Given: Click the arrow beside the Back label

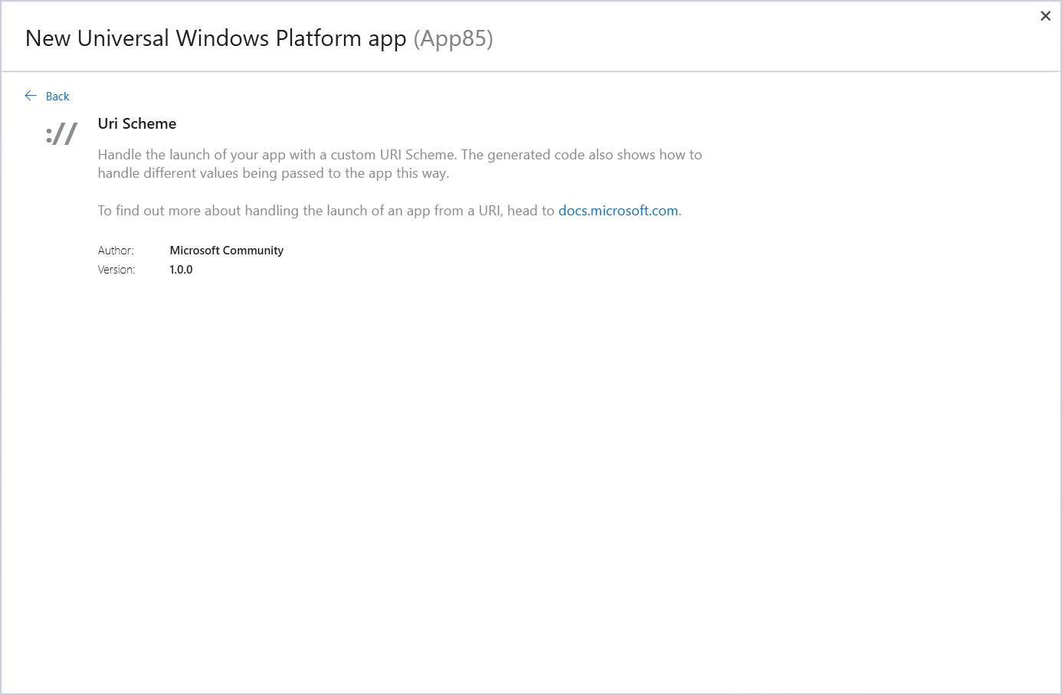Looking at the screenshot, I should (31, 95).
